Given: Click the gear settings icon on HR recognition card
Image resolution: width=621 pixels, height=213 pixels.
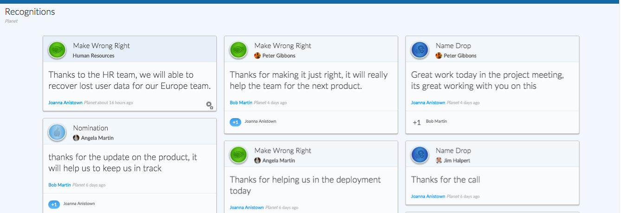Looking at the screenshot, I should point(209,105).
